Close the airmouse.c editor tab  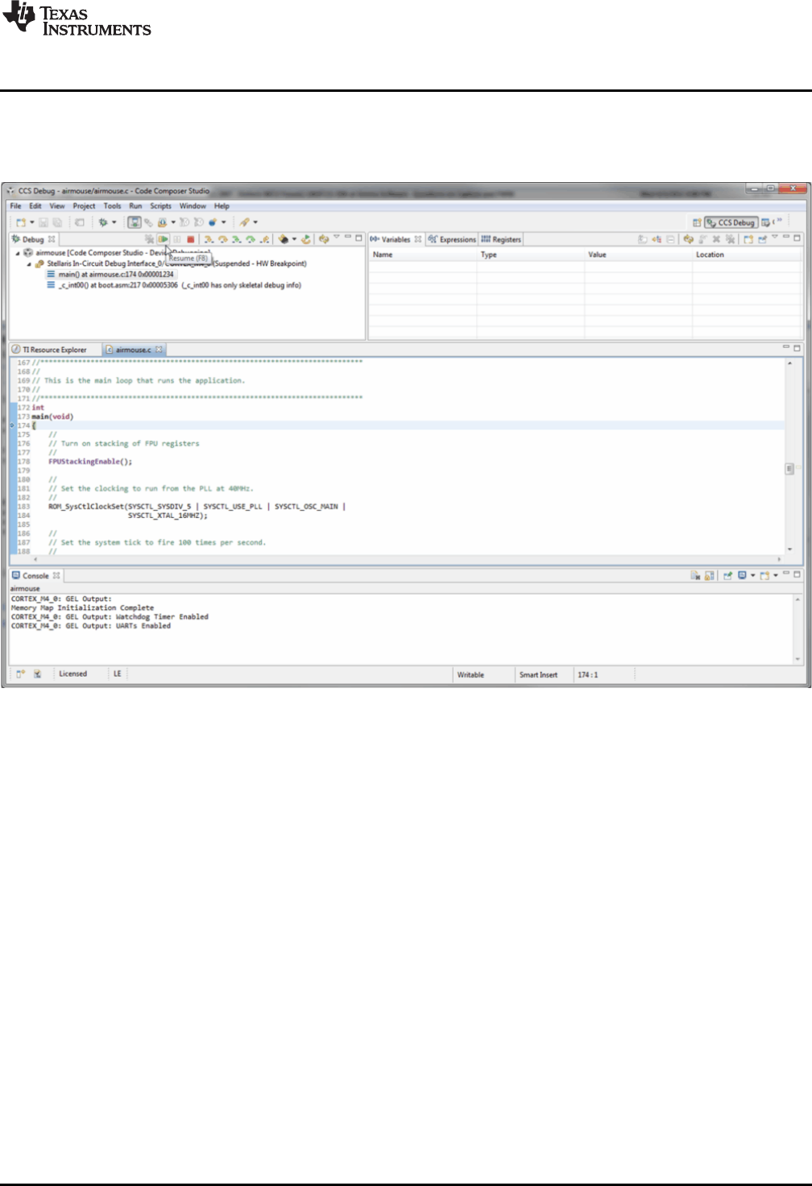(159, 350)
